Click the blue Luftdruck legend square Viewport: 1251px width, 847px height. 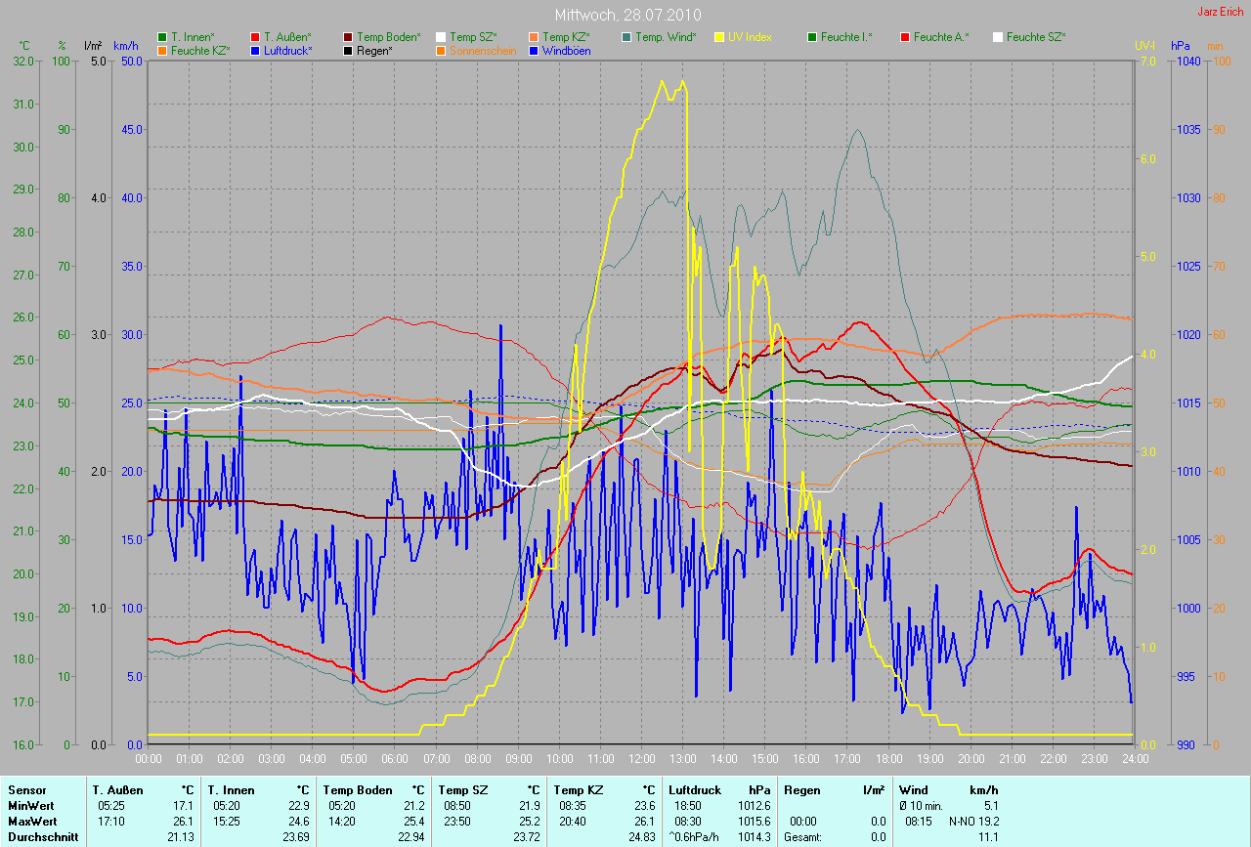pos(255,50)
